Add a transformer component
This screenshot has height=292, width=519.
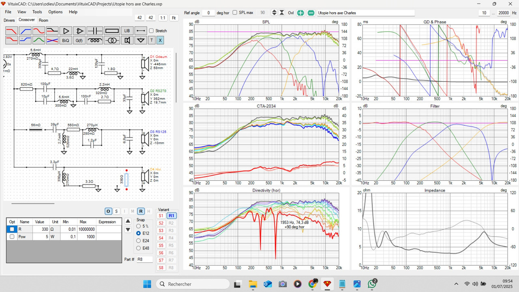(112, 40)
